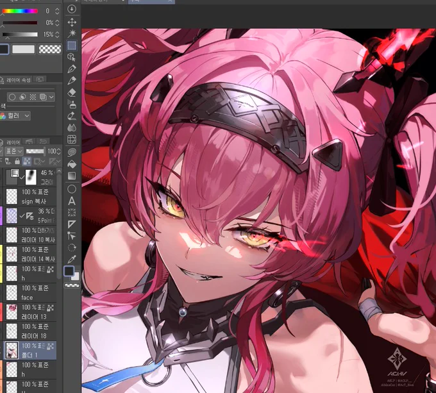Select the dotted rotate arrow tool
Image resolution: width=436 pixels, height=393 pixels.
click(x=72, y=247)
